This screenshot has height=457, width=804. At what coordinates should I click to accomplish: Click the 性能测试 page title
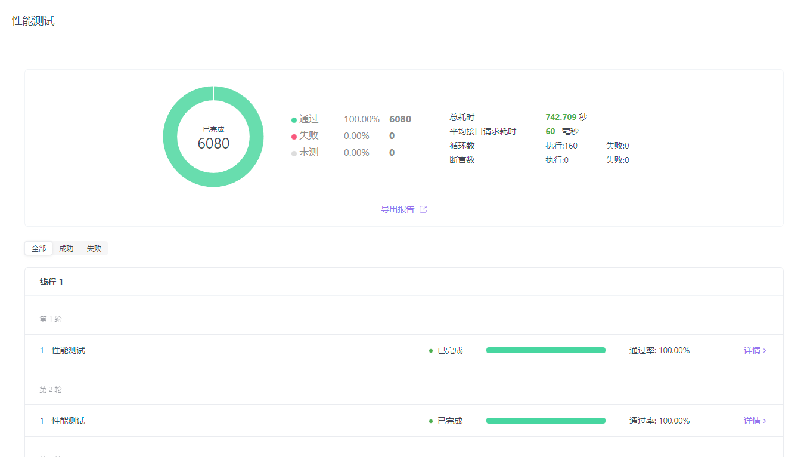(x=33, y=21)
